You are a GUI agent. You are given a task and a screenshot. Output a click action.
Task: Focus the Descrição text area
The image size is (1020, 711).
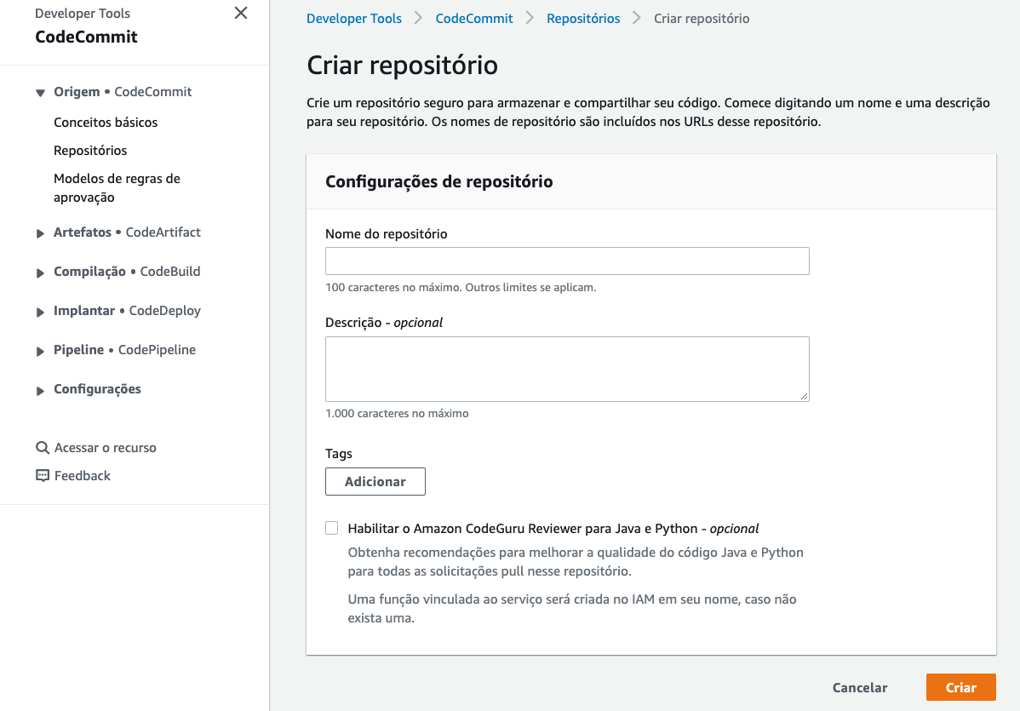(567, 369)
